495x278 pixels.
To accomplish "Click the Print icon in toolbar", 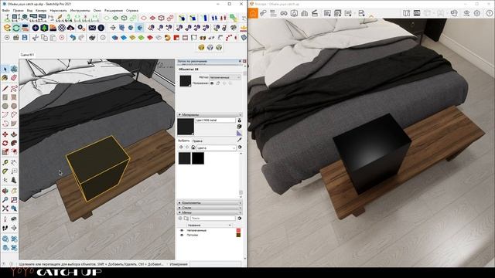I will 92,38.
